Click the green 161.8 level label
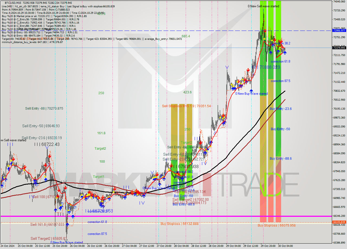This screenshot has height=249, width=347. coord(101,133)
